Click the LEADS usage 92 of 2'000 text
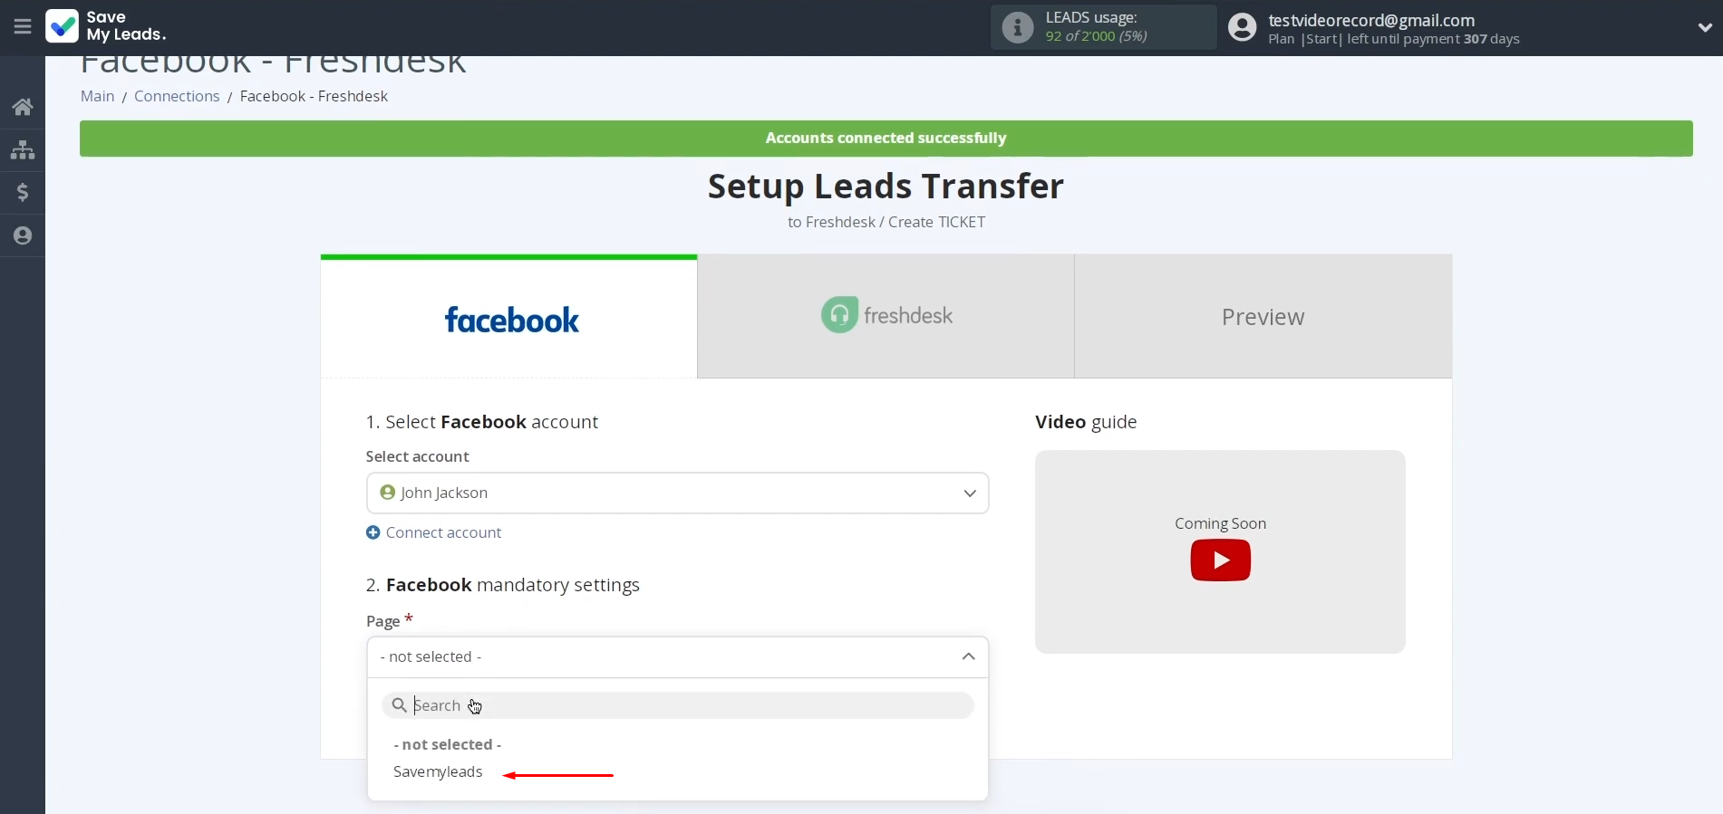 coord(1097,36)
